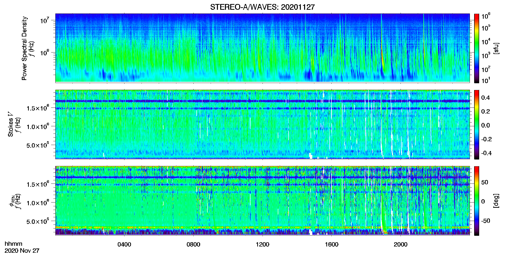Click the 0.4 value on Stokes color bar
This screenshot has width=525, height=270.
click(x=485, y=98)
